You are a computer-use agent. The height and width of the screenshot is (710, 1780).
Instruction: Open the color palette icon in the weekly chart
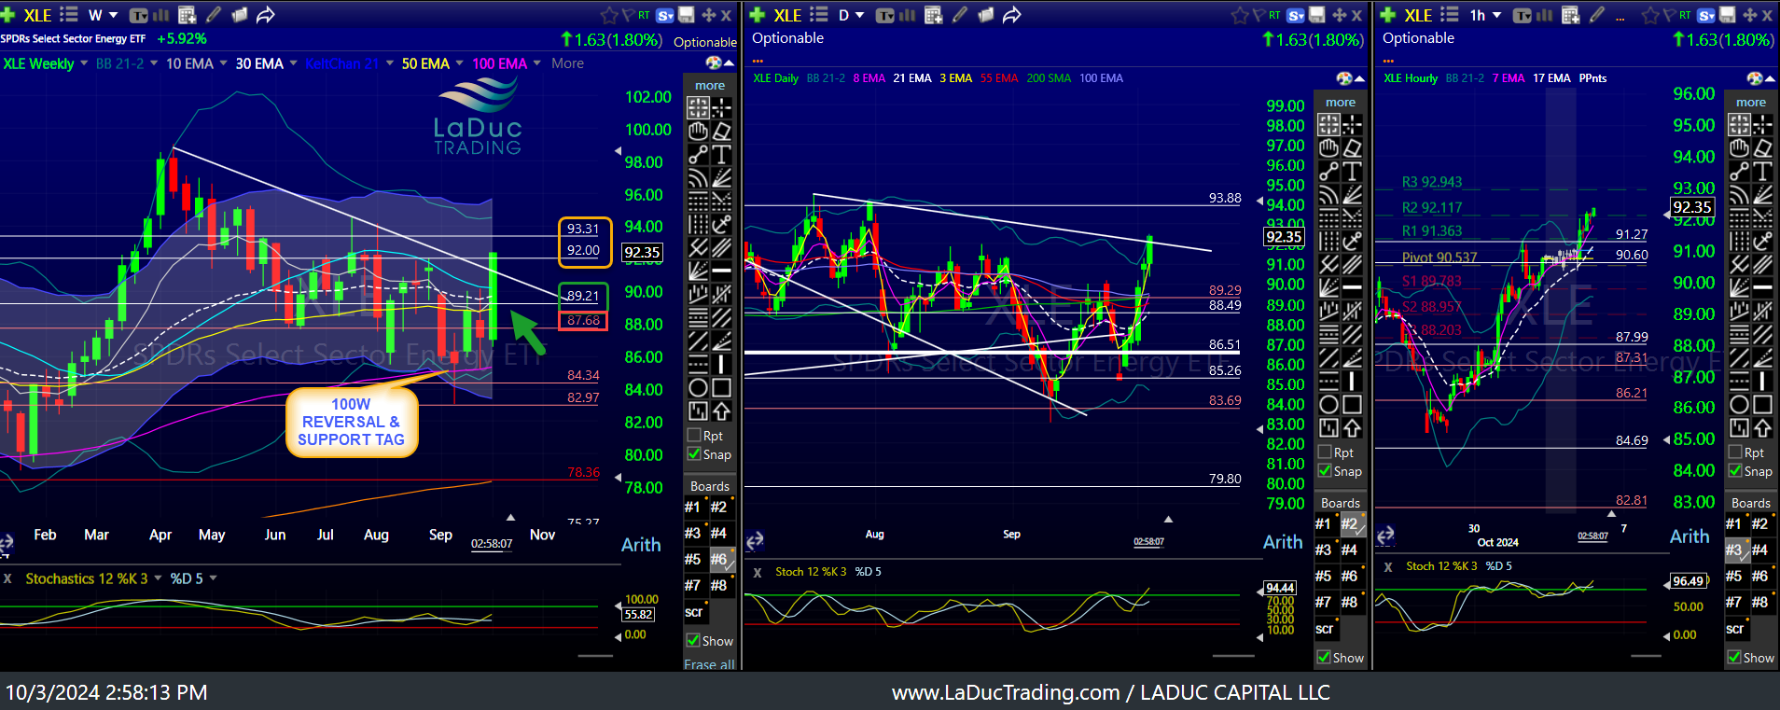715,63
